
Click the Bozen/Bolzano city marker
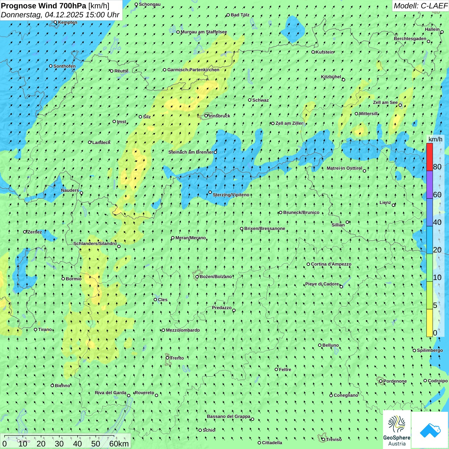point(197,276)
